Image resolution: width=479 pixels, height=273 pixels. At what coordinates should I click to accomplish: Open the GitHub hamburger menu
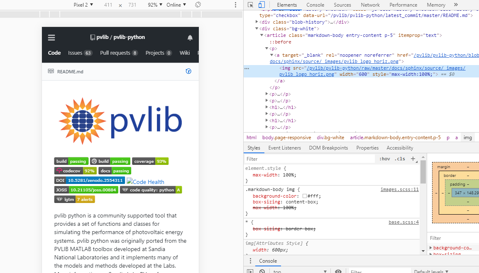51,38
